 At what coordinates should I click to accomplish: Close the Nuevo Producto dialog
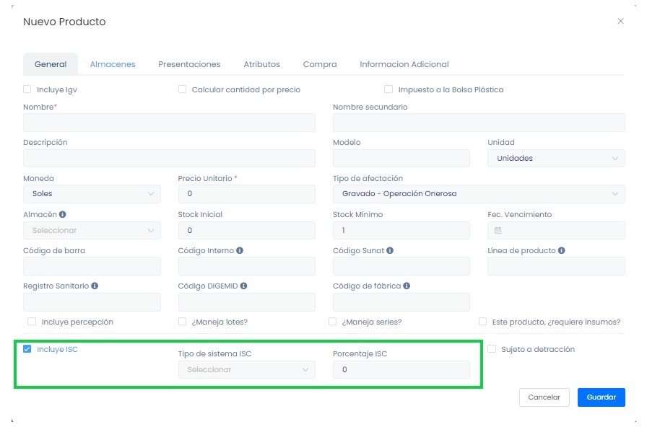coord(620,22)
